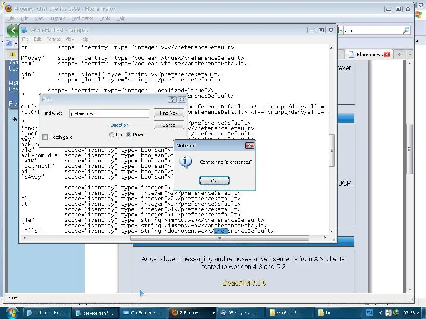Open Notepad's Help menu
Viewport: 426px width, 319px height.
click(84, 39)
